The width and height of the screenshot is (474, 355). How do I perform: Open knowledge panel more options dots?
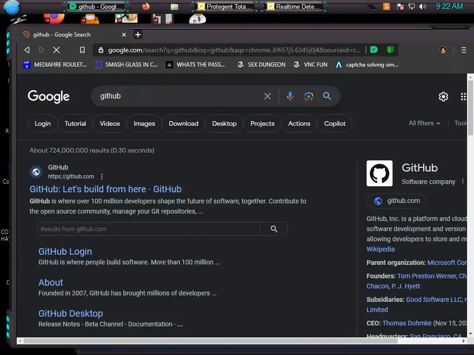tap(463, 181)
